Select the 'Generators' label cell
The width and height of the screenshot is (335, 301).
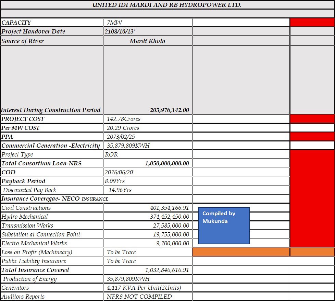52,288
